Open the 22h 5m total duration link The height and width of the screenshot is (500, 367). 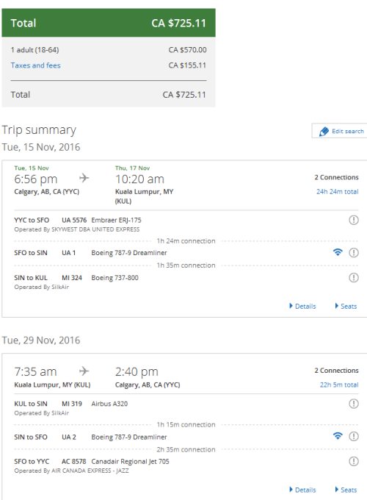339,385
